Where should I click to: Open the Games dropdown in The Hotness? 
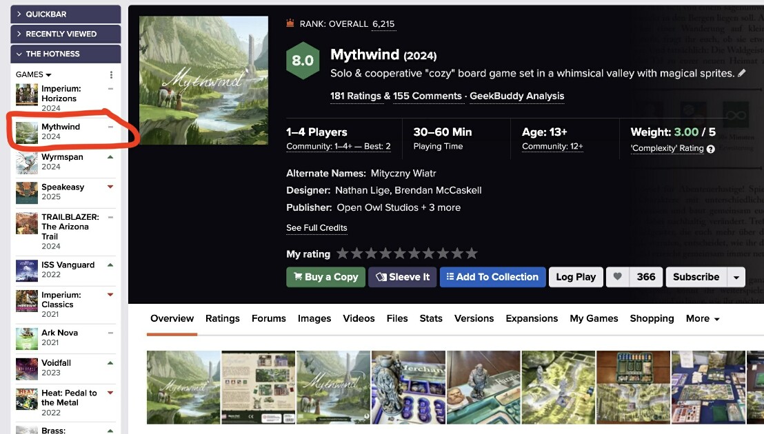pyautogui.click(x=34, y=74)
